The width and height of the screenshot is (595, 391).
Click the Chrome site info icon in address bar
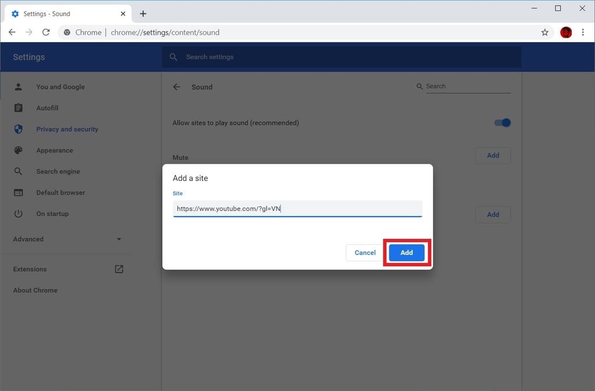pyautogui.click(x=67, y=33)
